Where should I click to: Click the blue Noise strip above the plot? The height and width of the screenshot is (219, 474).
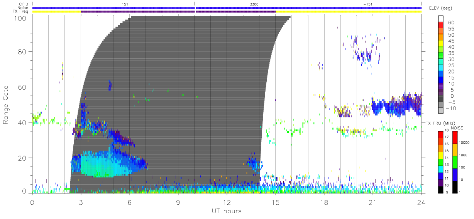[227, 8]
